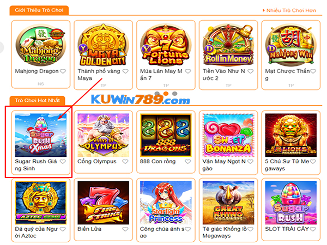Expand Nhiều Trò Chơi Hơn arrow link
The image size is (327, 245).
coord(289,10)
